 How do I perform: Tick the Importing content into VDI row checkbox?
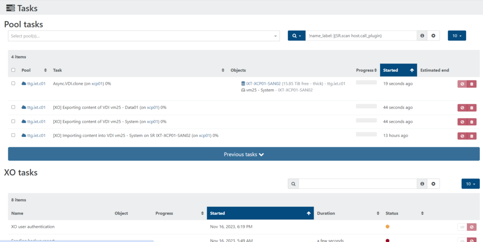[13, 136]
